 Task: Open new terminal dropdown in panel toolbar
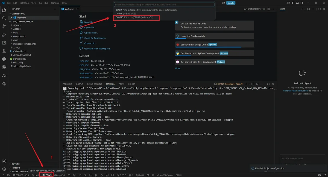(249, 84)
